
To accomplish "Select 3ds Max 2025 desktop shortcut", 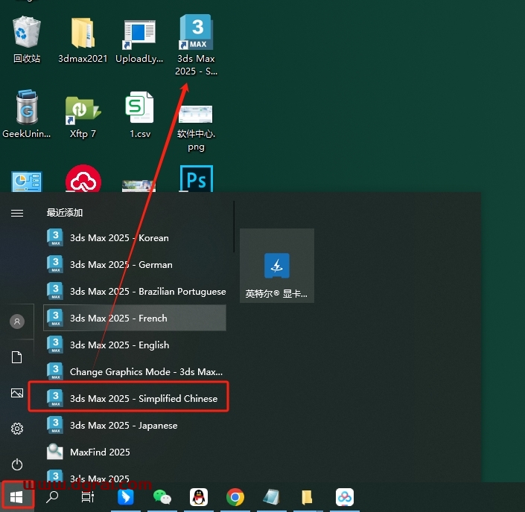I will coord(196,45).
